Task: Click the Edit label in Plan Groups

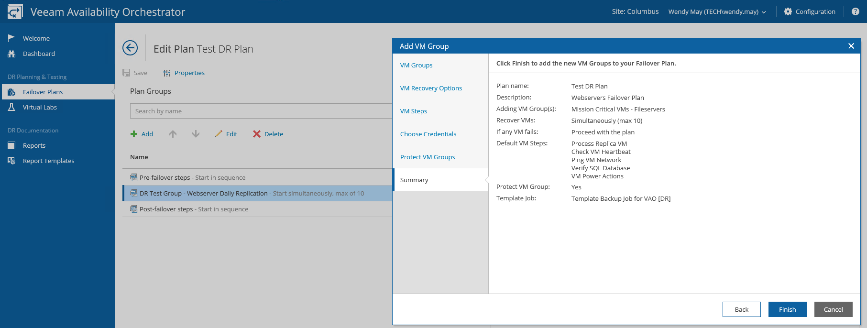Action: [231, 134]
